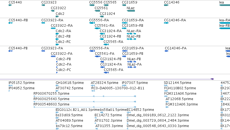Select the CG14346-PA protein glyph
The height and width of the screenshot is (130, 230).
pos(167,51)
